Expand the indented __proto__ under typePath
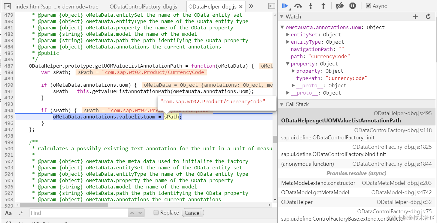 293,85
